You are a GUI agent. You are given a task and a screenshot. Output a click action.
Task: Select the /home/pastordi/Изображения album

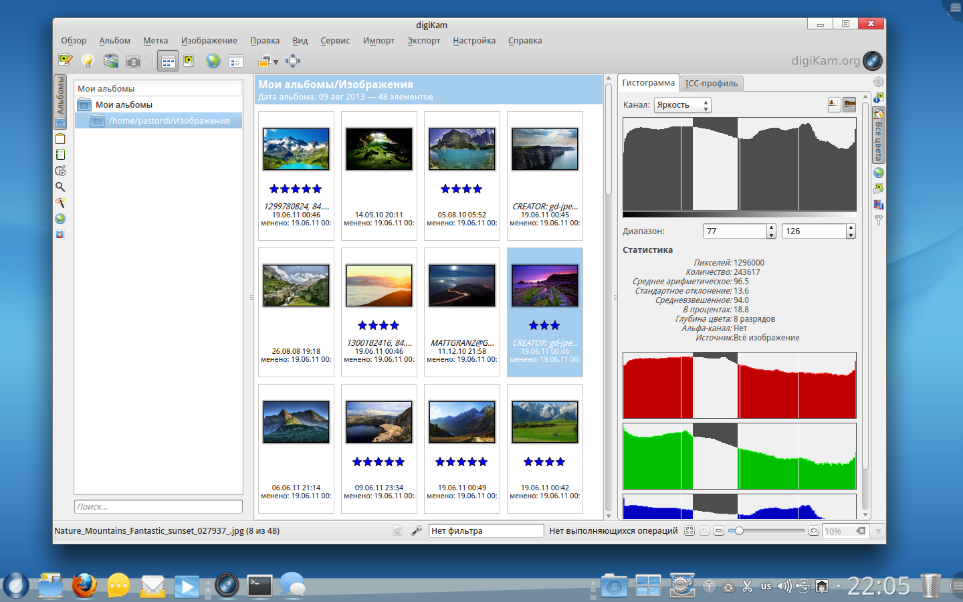(169, 120)
